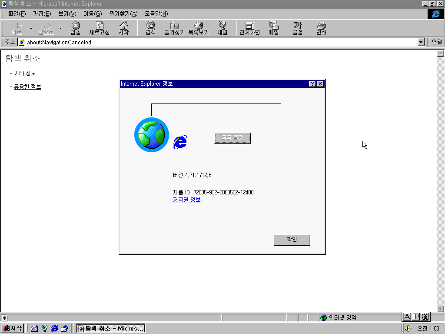Toggle Fullscreen (전체화면) toolbar icon
445x334 pixels.
click(x=250, y=28)
